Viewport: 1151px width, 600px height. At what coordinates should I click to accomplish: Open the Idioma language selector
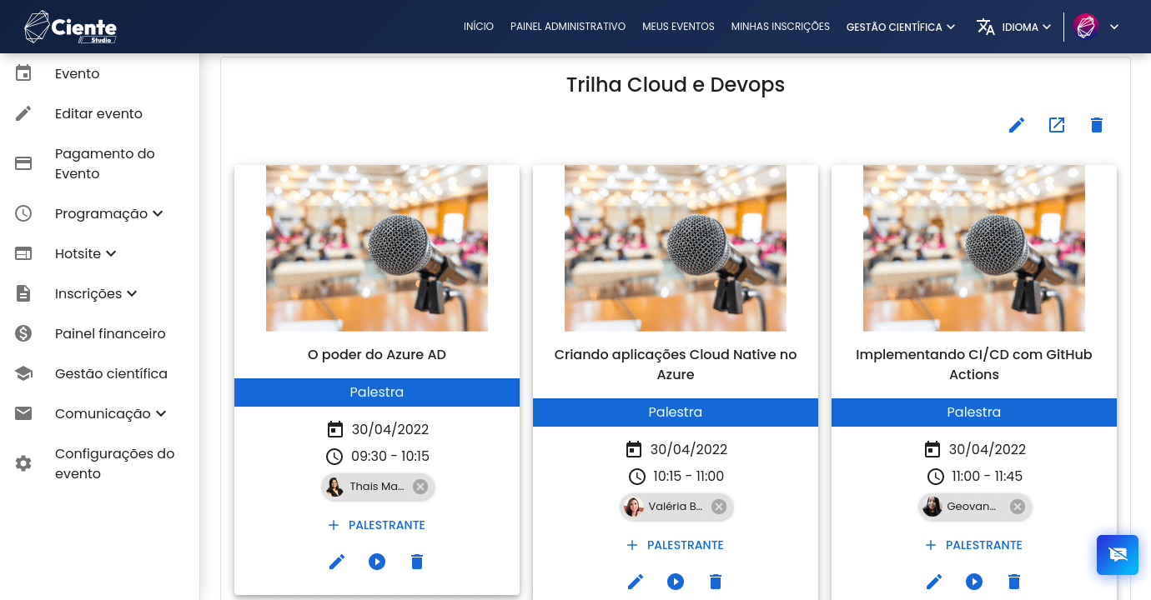1014,27
